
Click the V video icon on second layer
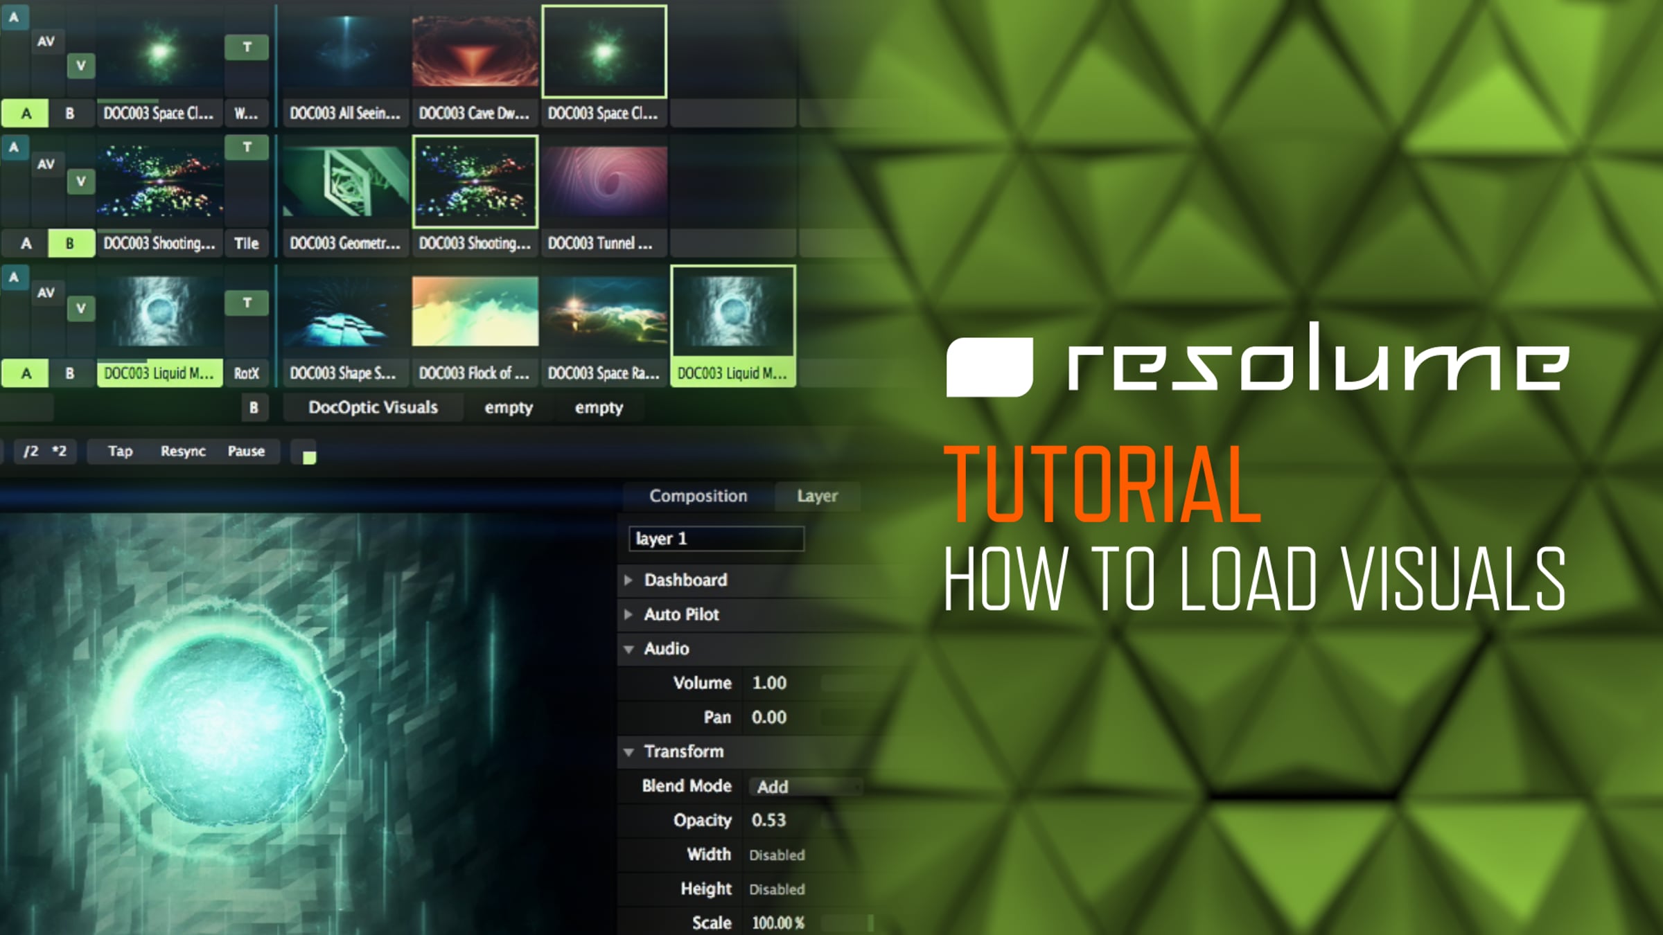pyautogui.click(x=81, y=181)
